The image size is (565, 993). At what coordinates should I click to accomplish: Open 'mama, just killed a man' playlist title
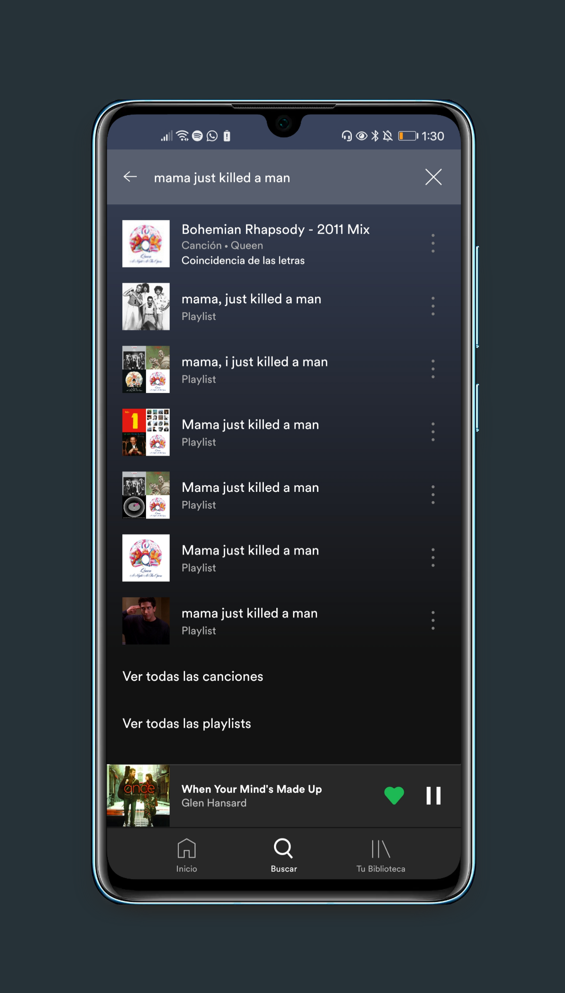pyautogui.click(x=251, y=299)
